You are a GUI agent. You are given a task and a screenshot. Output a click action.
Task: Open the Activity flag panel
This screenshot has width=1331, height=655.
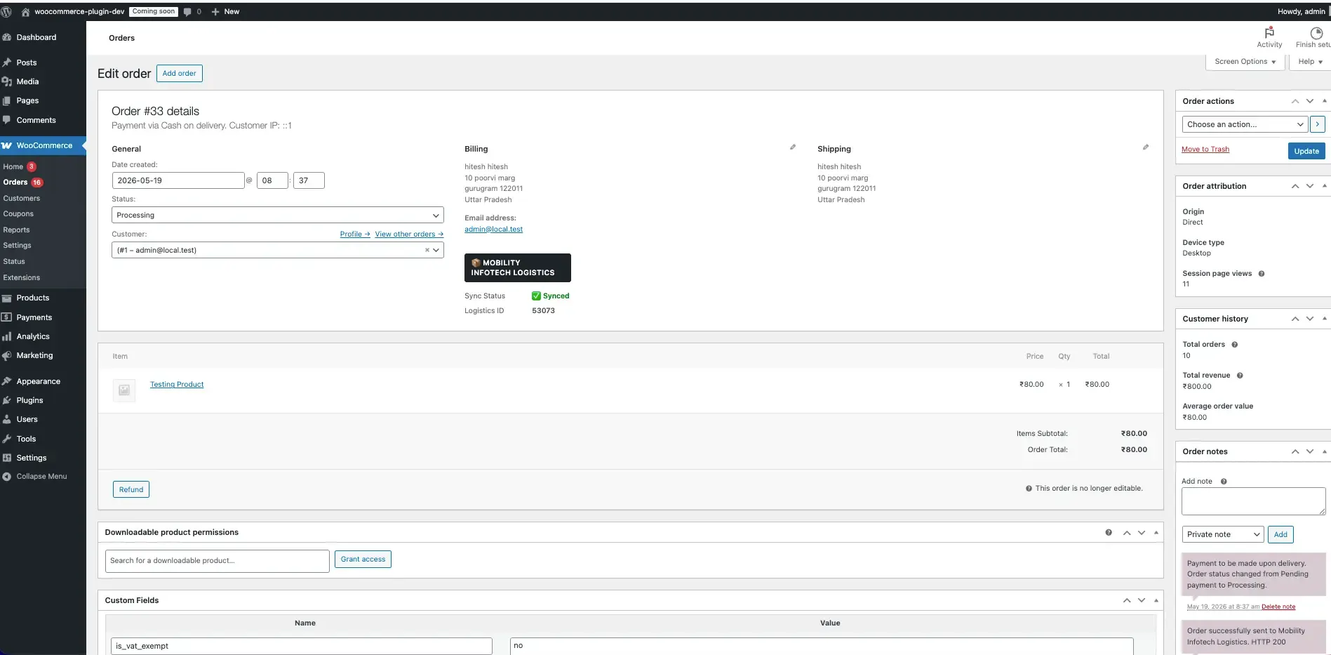(1269, 38)
